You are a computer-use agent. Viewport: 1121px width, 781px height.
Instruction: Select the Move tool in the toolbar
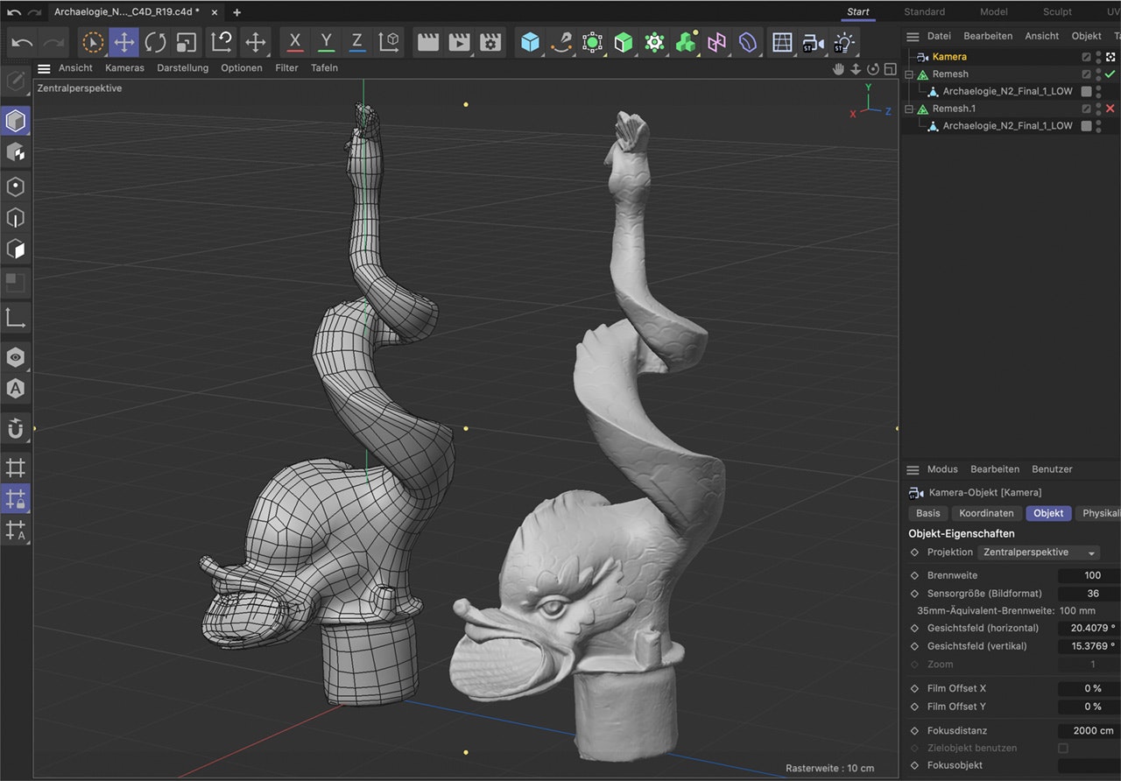coord(123,41)
